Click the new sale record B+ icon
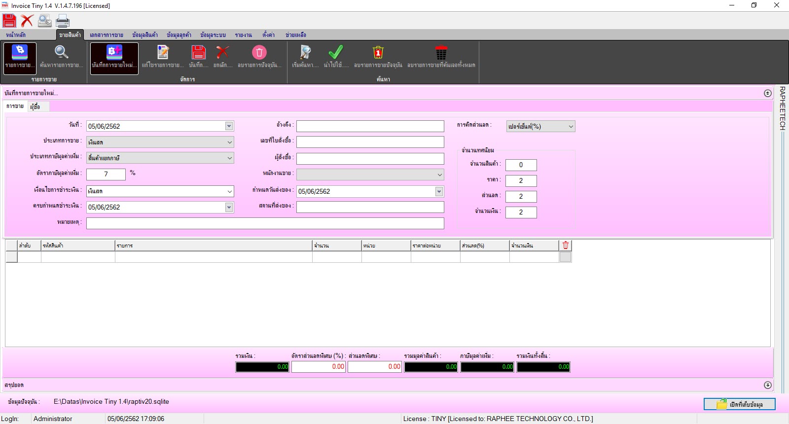Viewport: 789px width, 424px height. (114, 53)
